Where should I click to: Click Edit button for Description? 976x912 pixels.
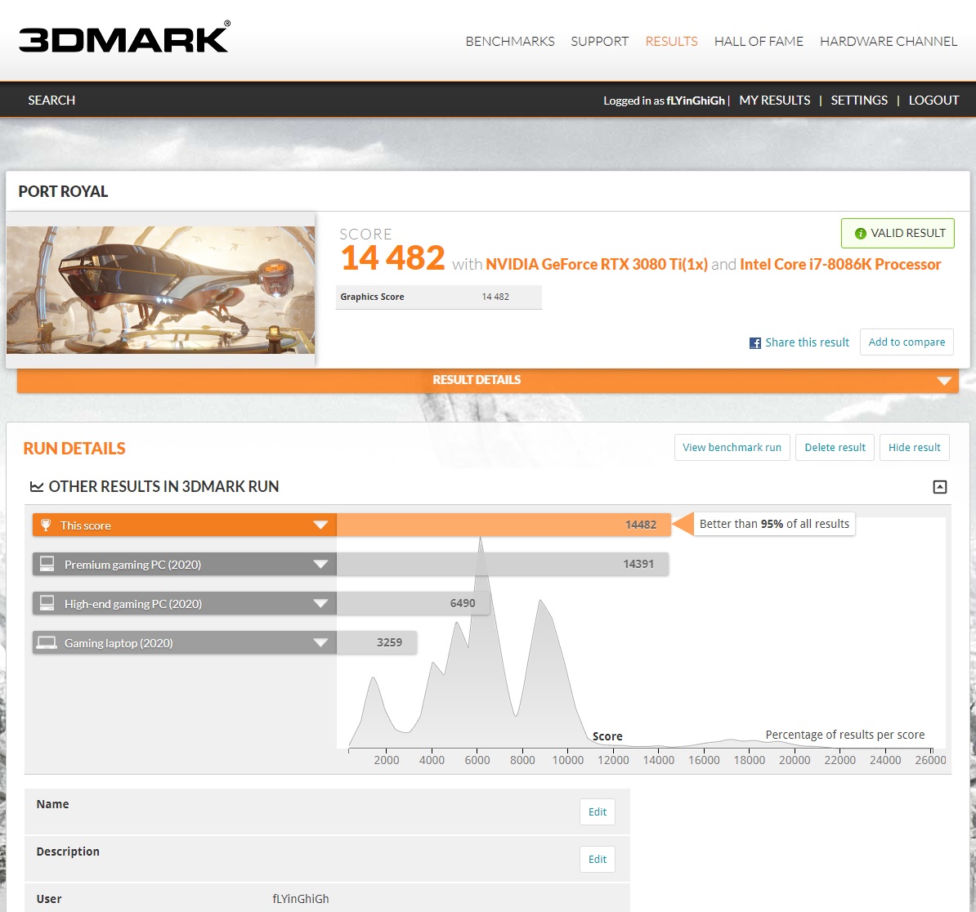point(598,859)
